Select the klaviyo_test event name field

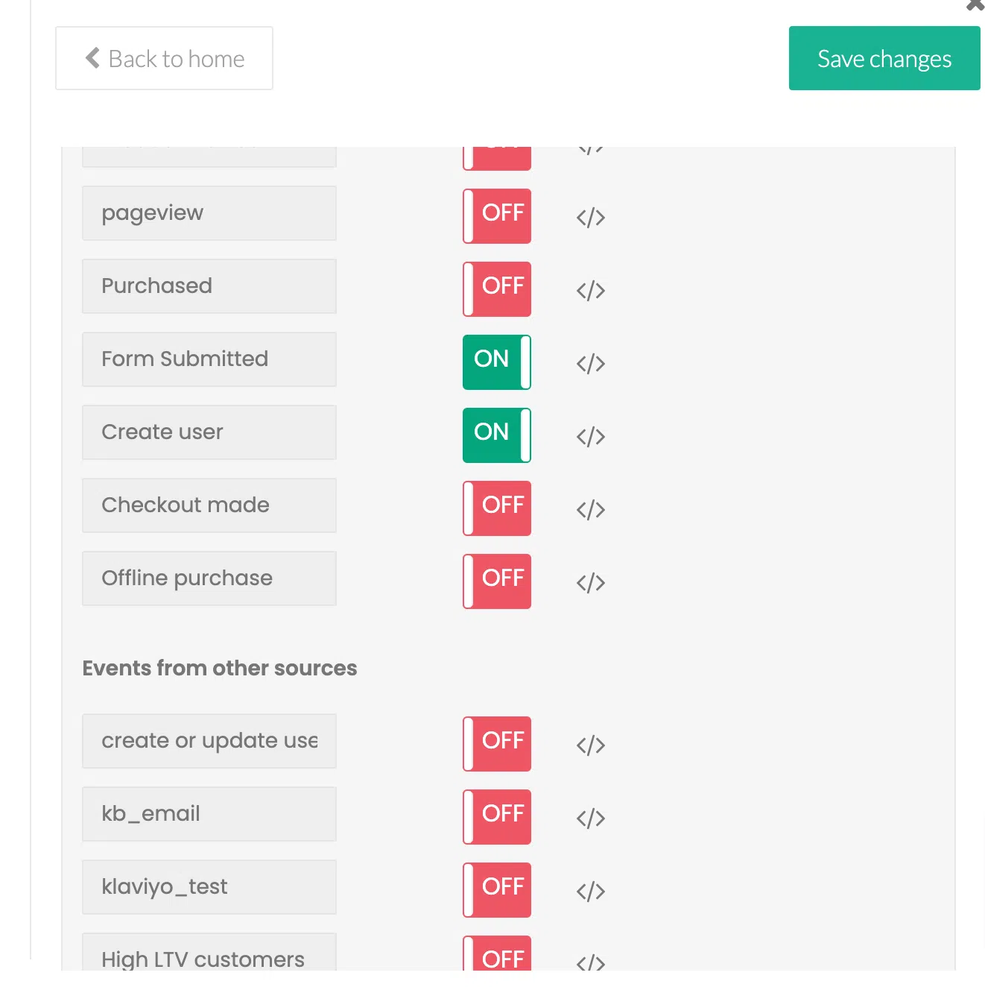[x=209, y=887]
